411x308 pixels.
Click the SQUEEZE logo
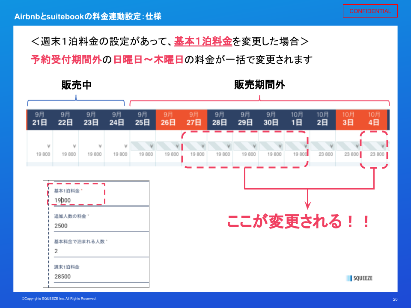pos(359,278)
